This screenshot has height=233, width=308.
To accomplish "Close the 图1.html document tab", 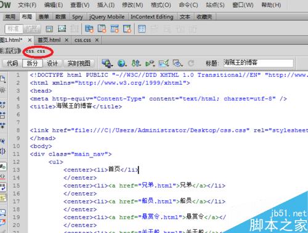I will [30, 40].
